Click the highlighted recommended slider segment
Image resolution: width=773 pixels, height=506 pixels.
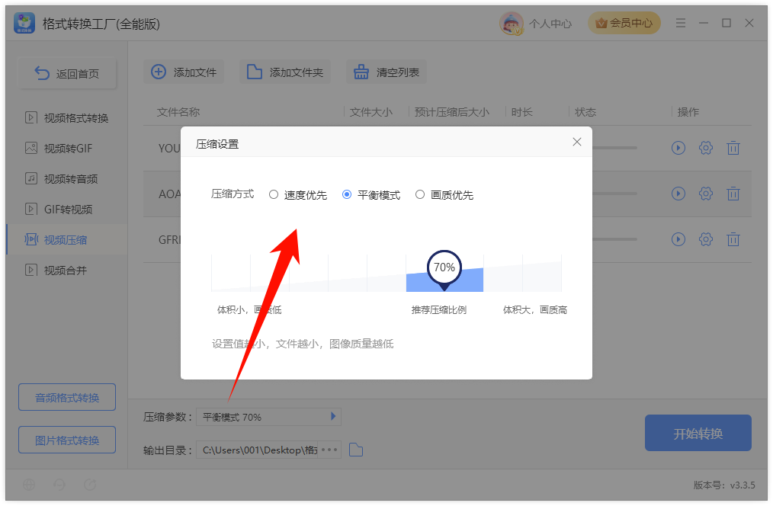pyautogui.click(x=444, y=280)
